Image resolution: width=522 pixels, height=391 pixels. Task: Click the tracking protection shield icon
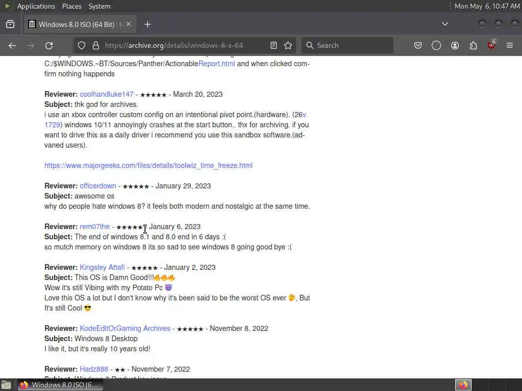(82, 45)
